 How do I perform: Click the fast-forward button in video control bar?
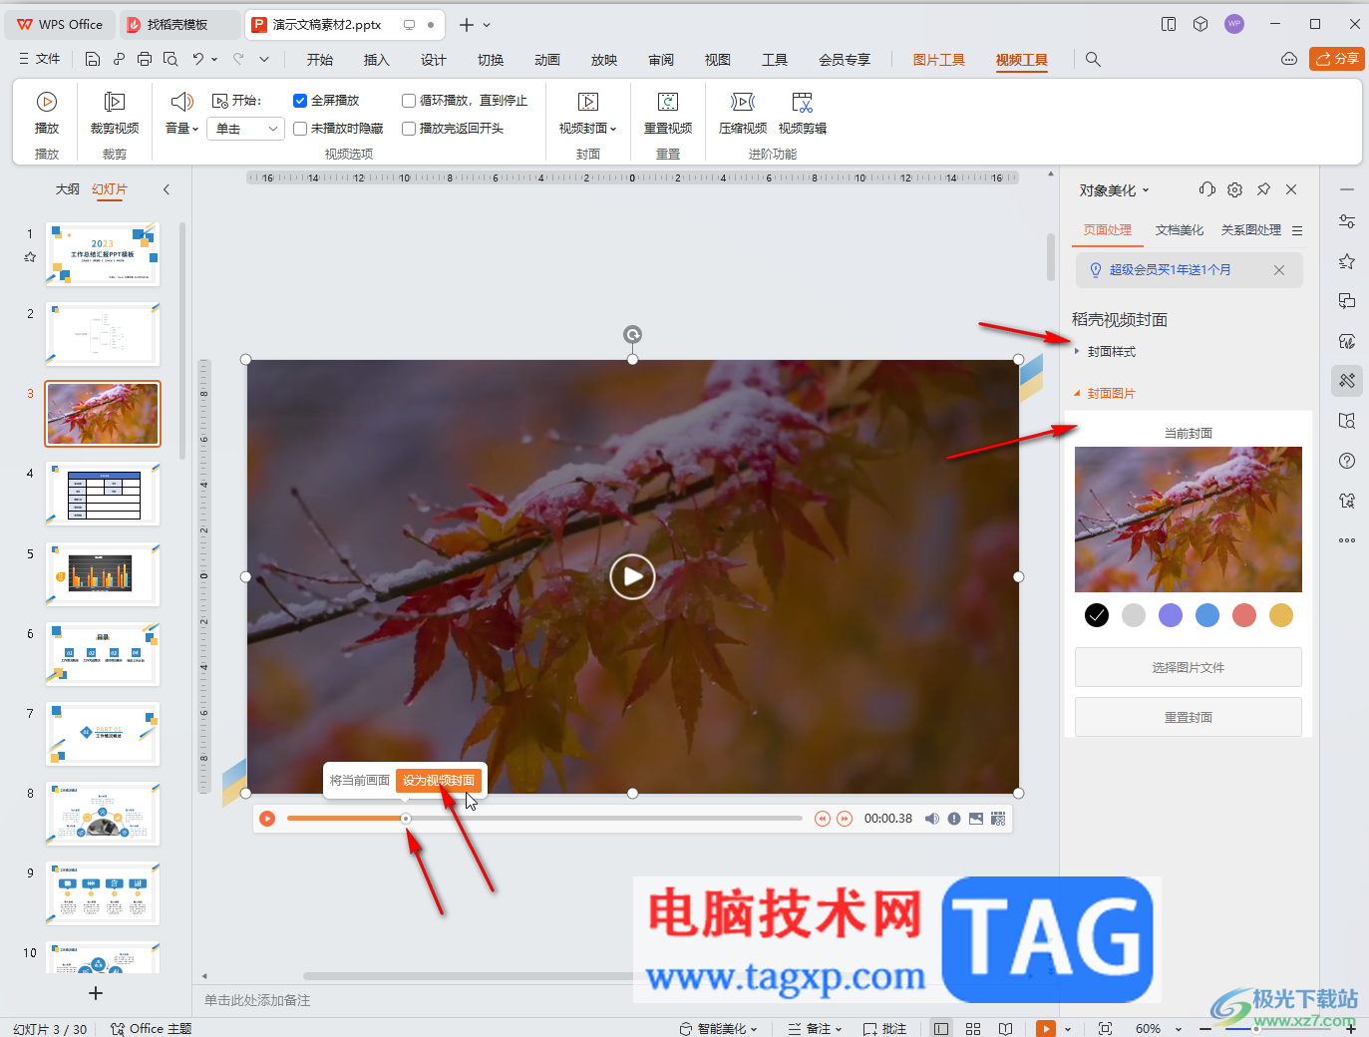point(845,819)
